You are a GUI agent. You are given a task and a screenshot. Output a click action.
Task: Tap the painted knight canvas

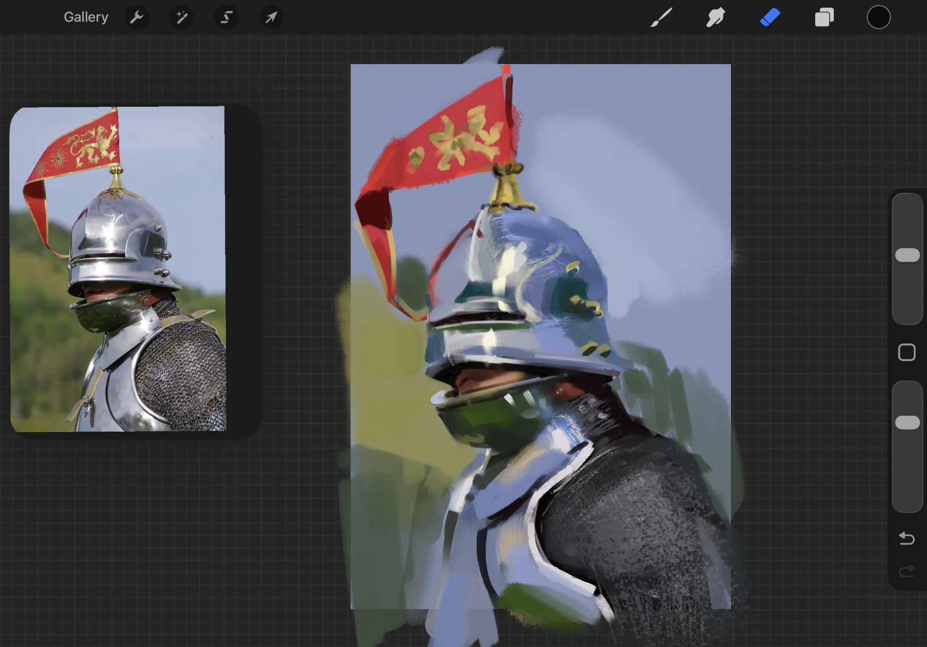pos(540,337)
